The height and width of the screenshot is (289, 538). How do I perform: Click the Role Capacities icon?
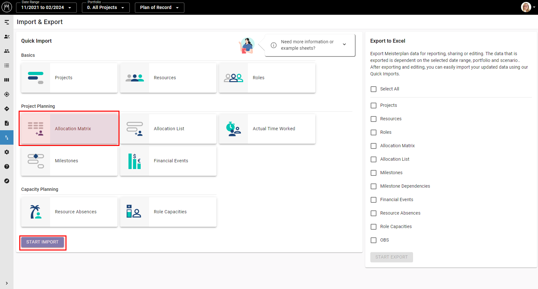(x=134, y=212)
